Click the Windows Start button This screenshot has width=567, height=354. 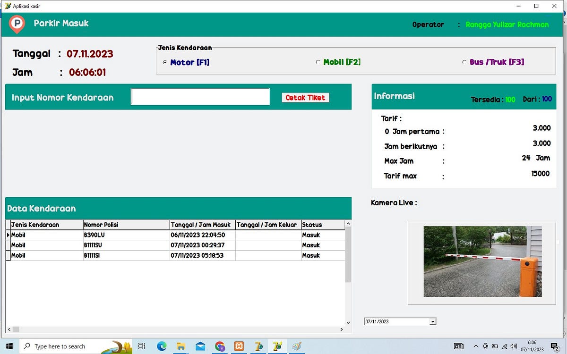tap(9, 346)
